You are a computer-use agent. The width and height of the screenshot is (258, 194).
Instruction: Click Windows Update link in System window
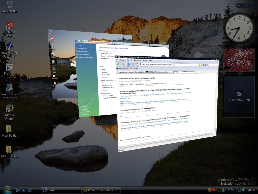click(86, 109)
